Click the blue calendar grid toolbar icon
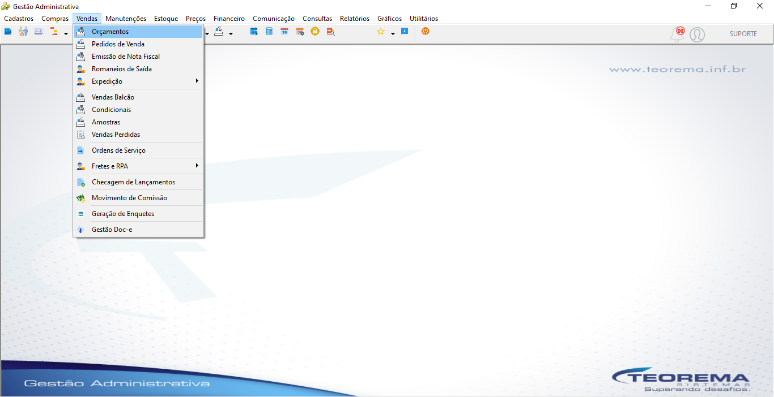This screenshot has height=397, width=774. (254, 32)
